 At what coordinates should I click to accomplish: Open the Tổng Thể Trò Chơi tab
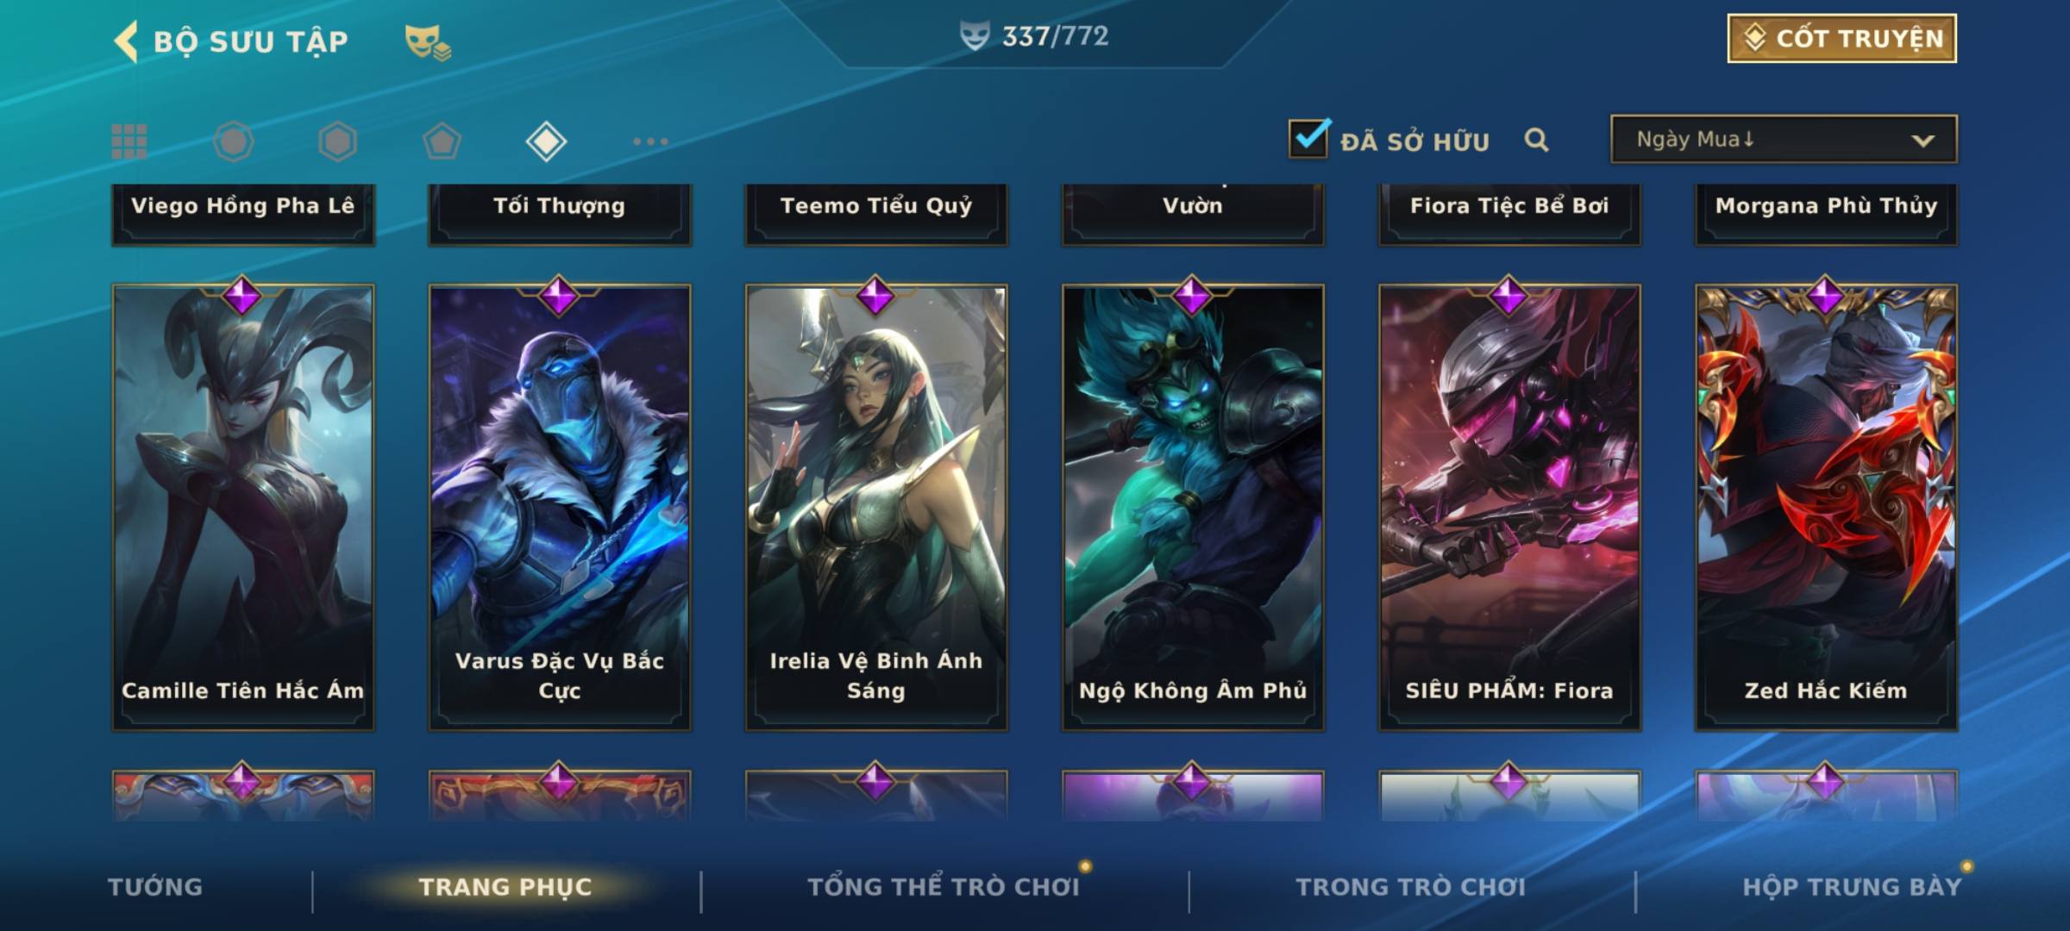point(944,887)
